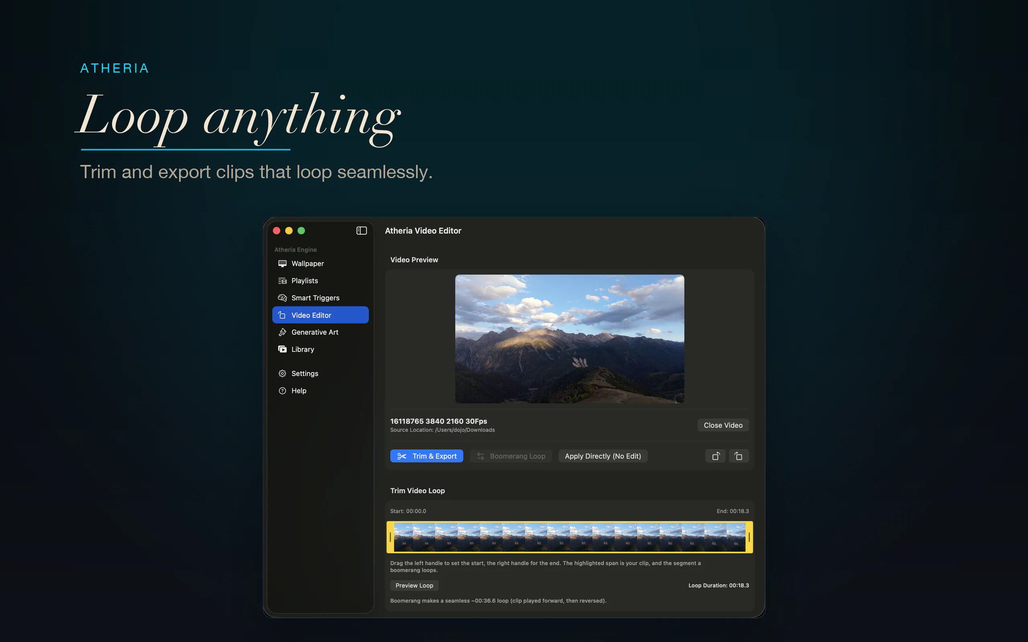Click the Help question mark icon
This screenshot has width=1028, height=642.
[282, 391]
